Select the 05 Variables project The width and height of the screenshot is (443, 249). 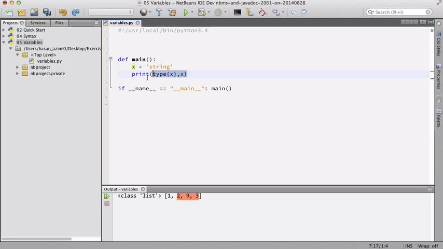pyautogui.click(x=29, y=43)
